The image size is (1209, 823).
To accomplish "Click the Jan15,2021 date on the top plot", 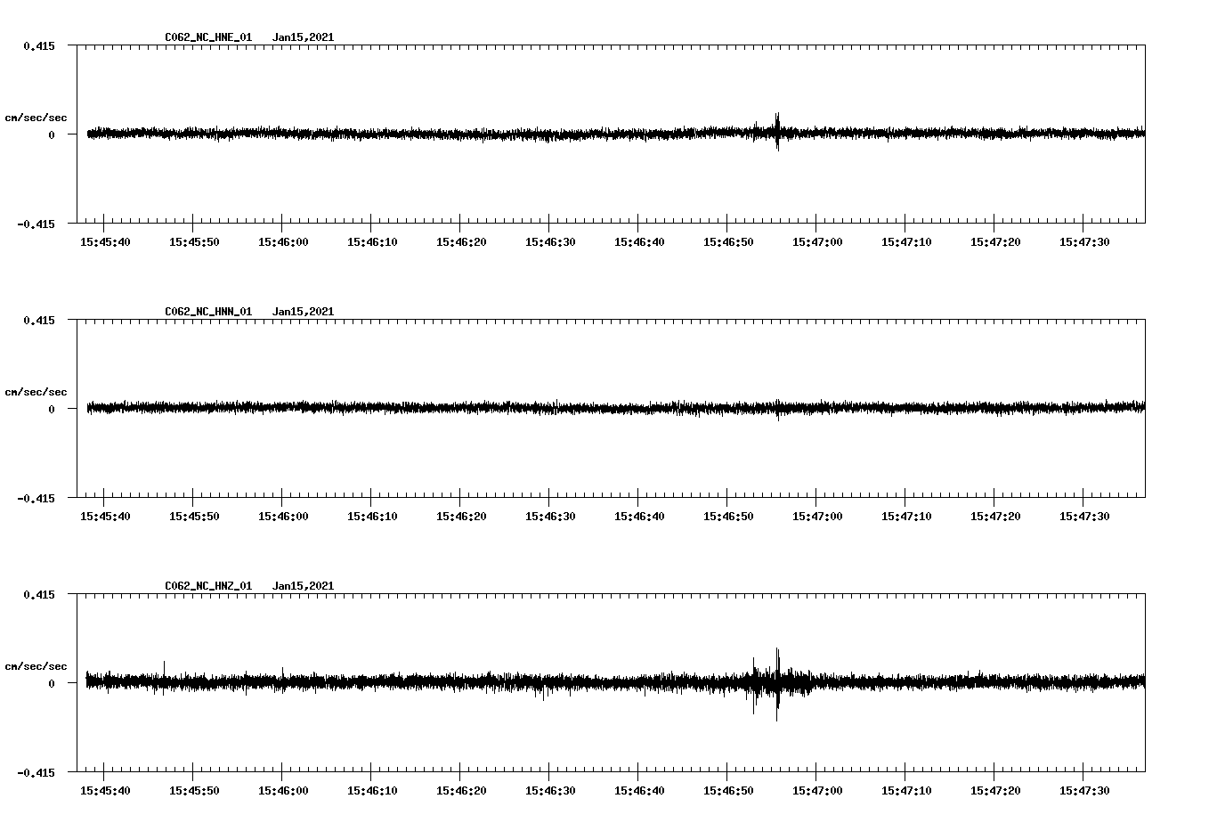I will click(304, 37).
